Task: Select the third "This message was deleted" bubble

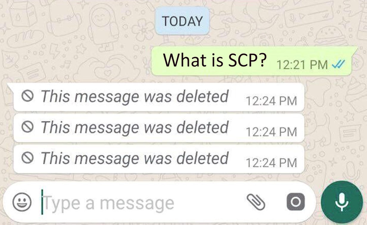Action: click(x=159, y=159)
